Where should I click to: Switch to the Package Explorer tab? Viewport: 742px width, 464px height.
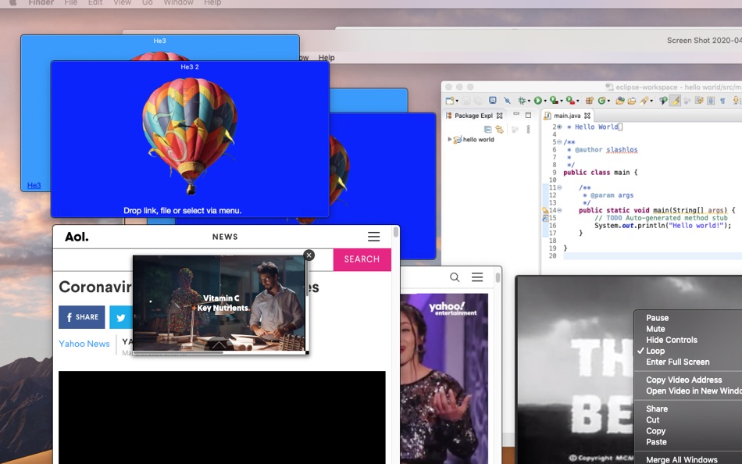pyautogui.click(x=473, y=116)
